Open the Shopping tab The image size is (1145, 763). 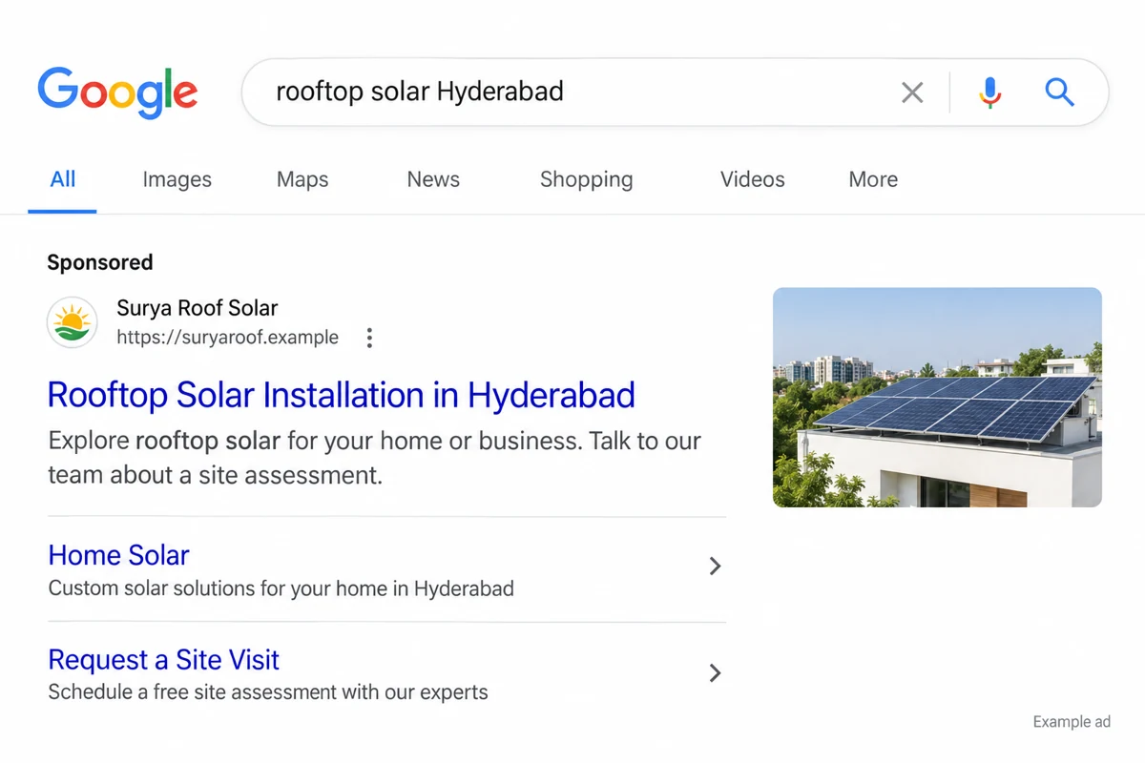click(x=586, y=179)
